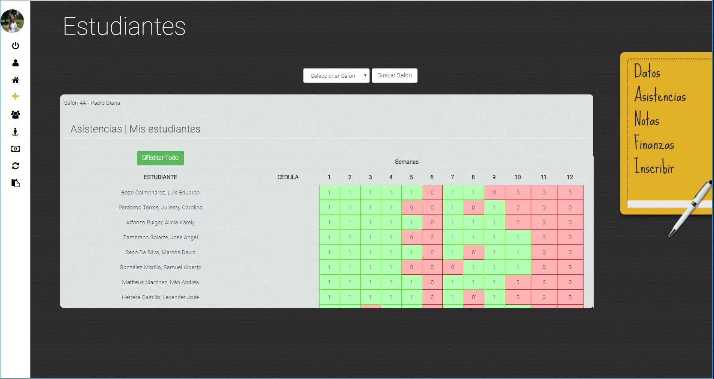Toggle week 9 attendance for Bozo Colmenárez
This screenshot has height=379, width=714.
click(x=494, y=193)
